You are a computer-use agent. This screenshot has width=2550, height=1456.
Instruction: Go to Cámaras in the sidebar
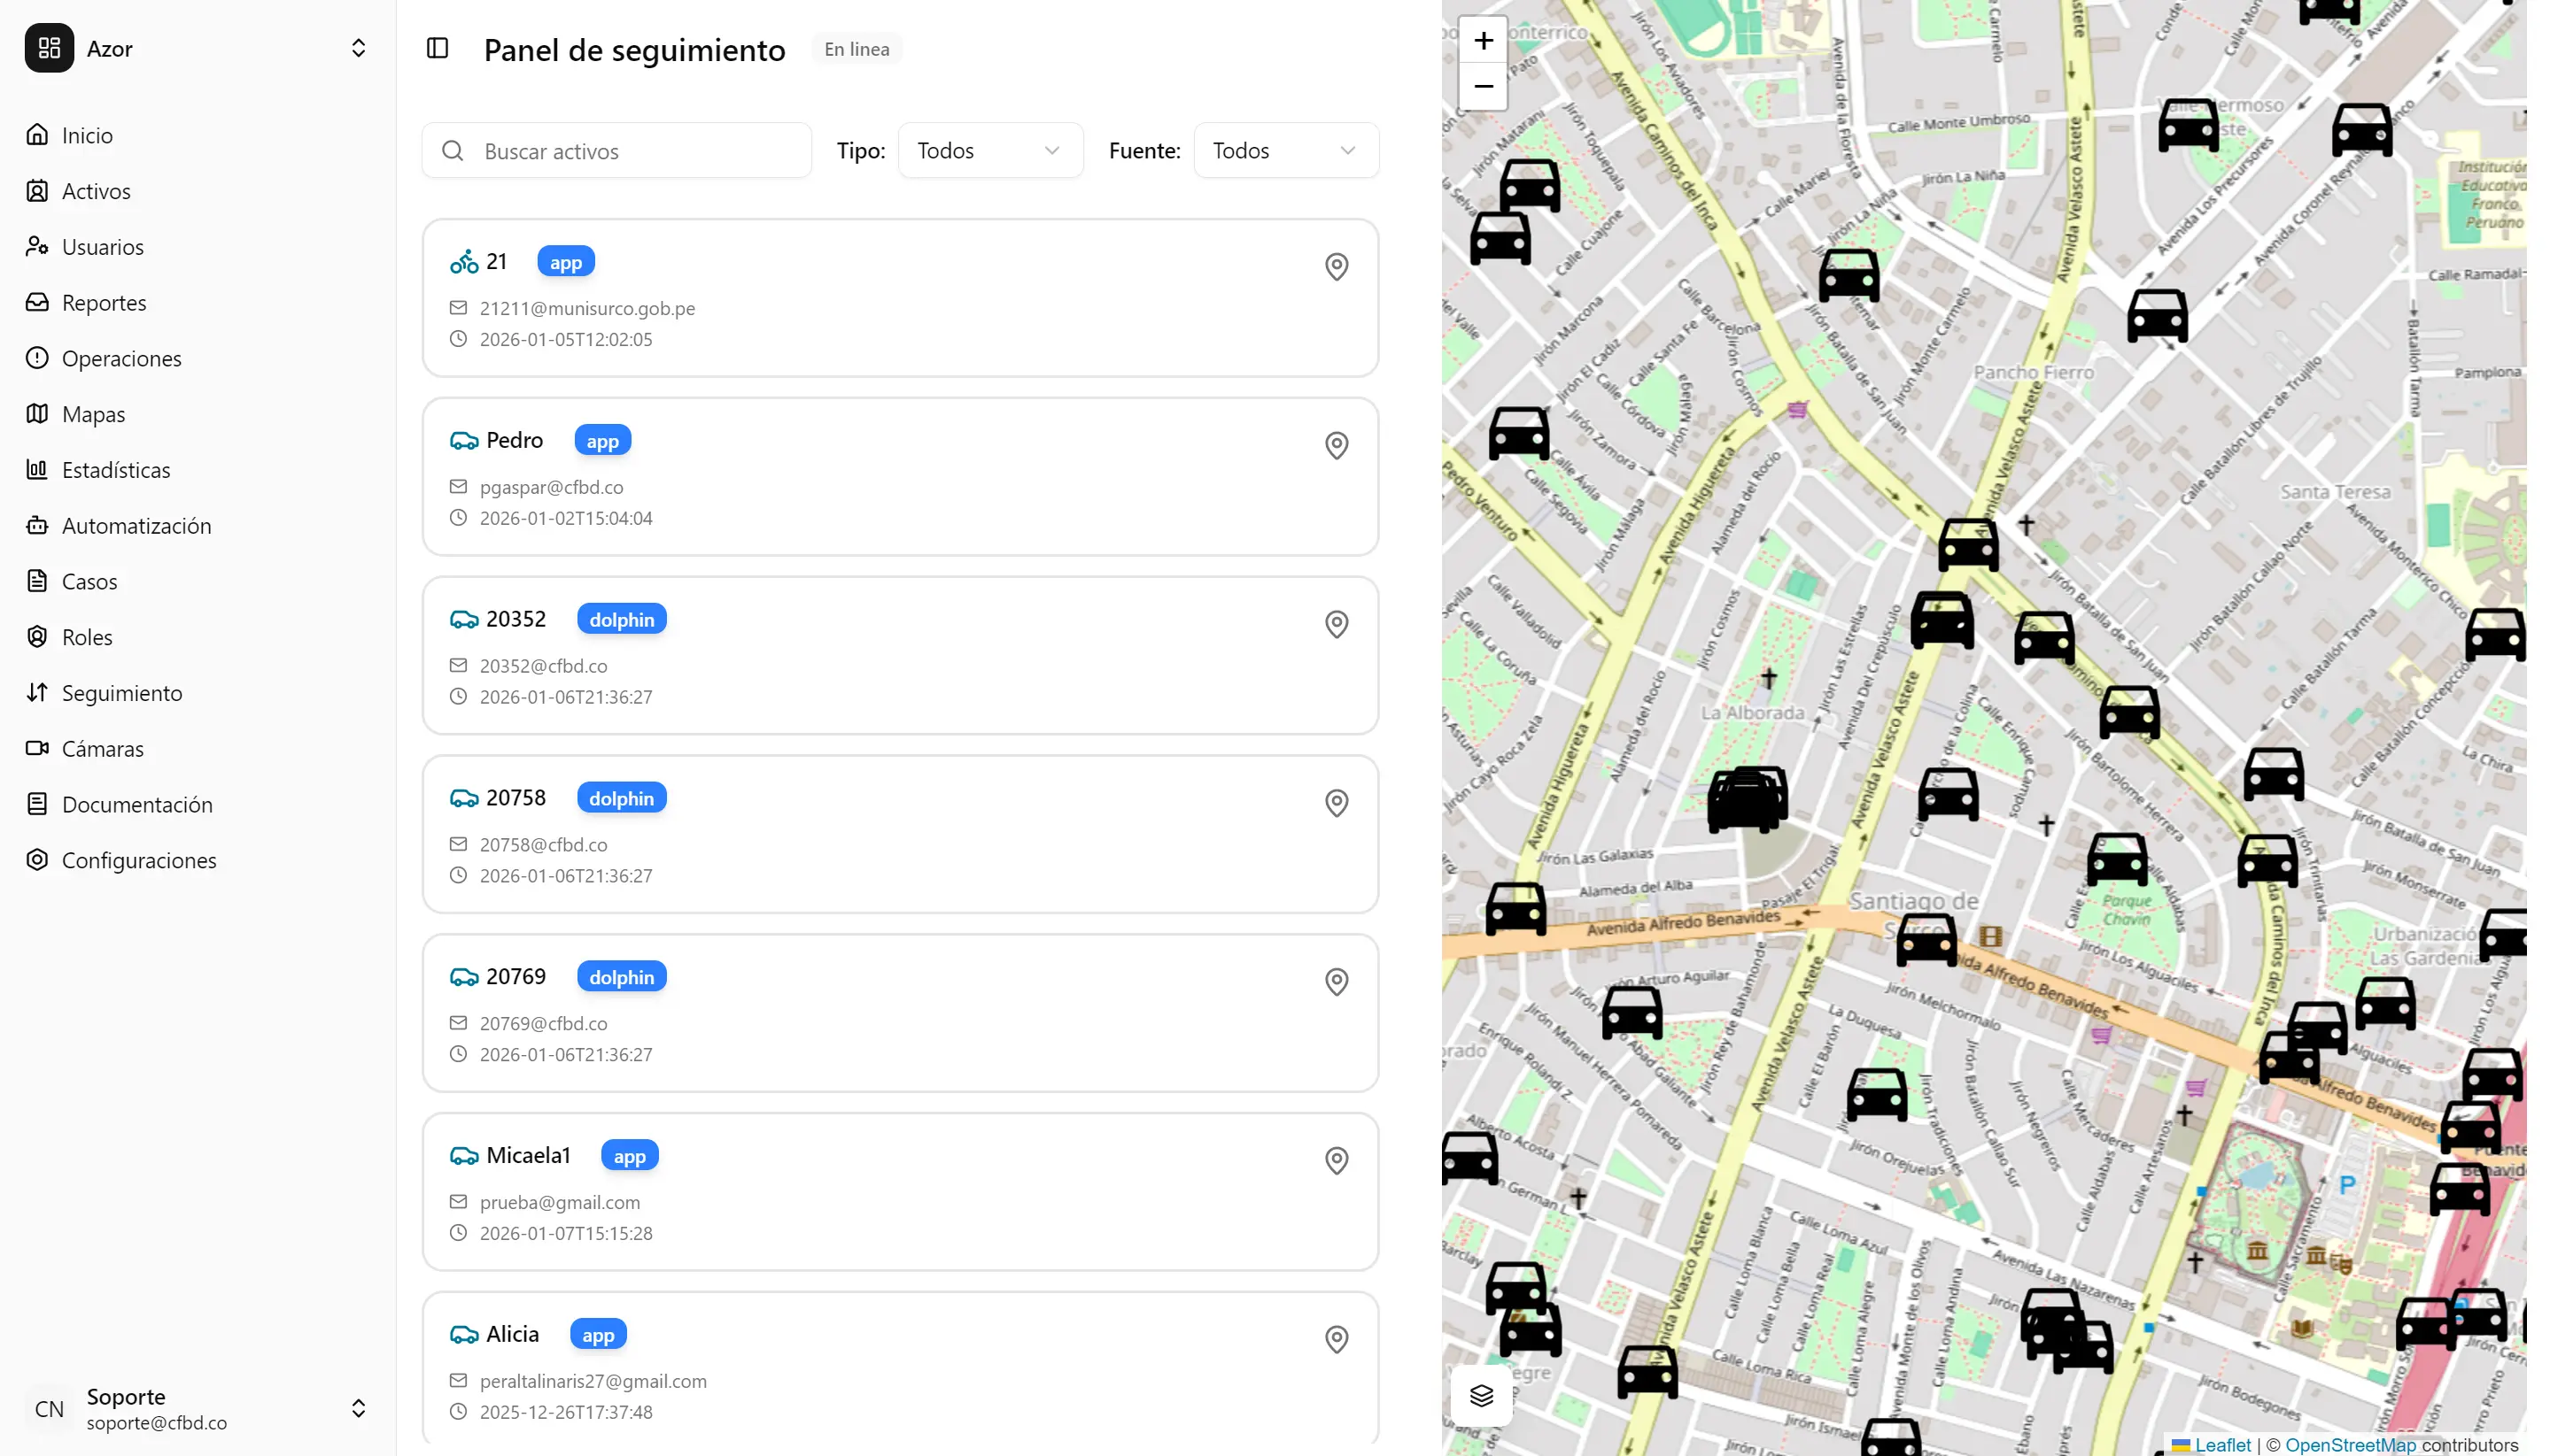tap(102, 749)
